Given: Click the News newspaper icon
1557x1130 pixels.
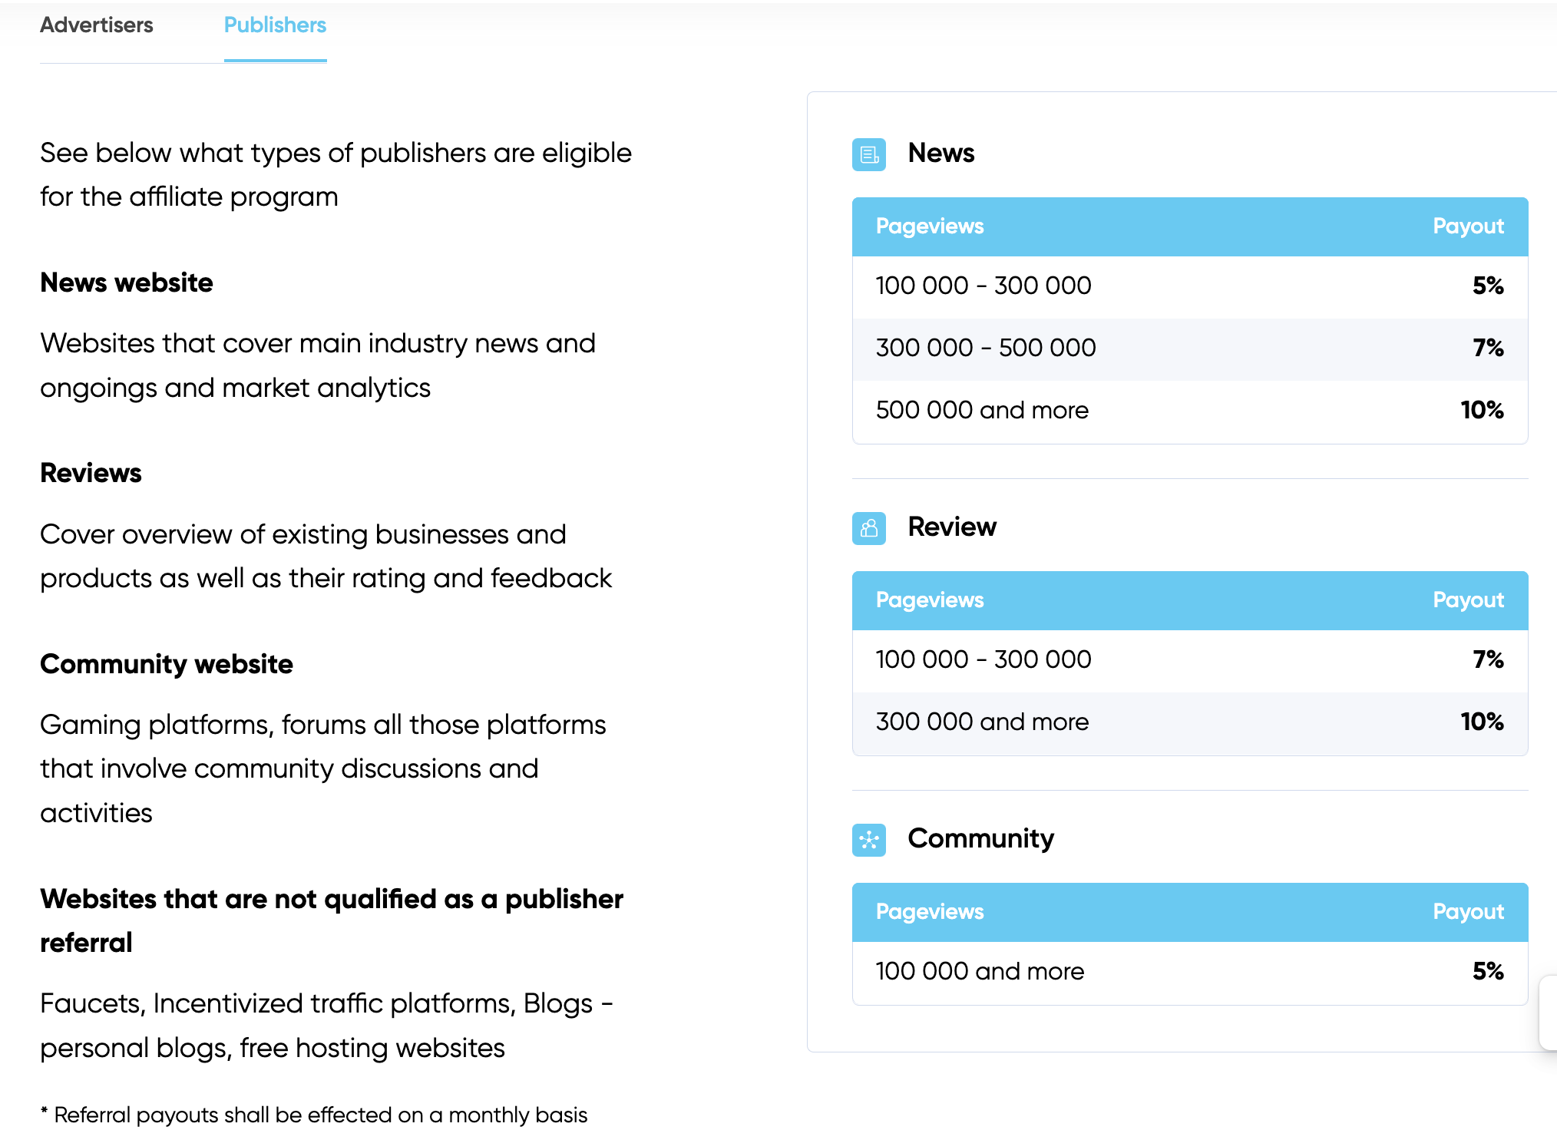Looking at the screenshot, I should (868, 154).
